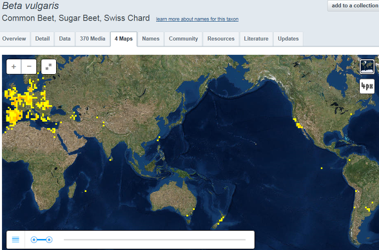Click 'Common Beet, Sugar Beet, Swiss Chard' text
Image resolution: width=379 pixels, height=250 pixels.
tap(76, 18)
